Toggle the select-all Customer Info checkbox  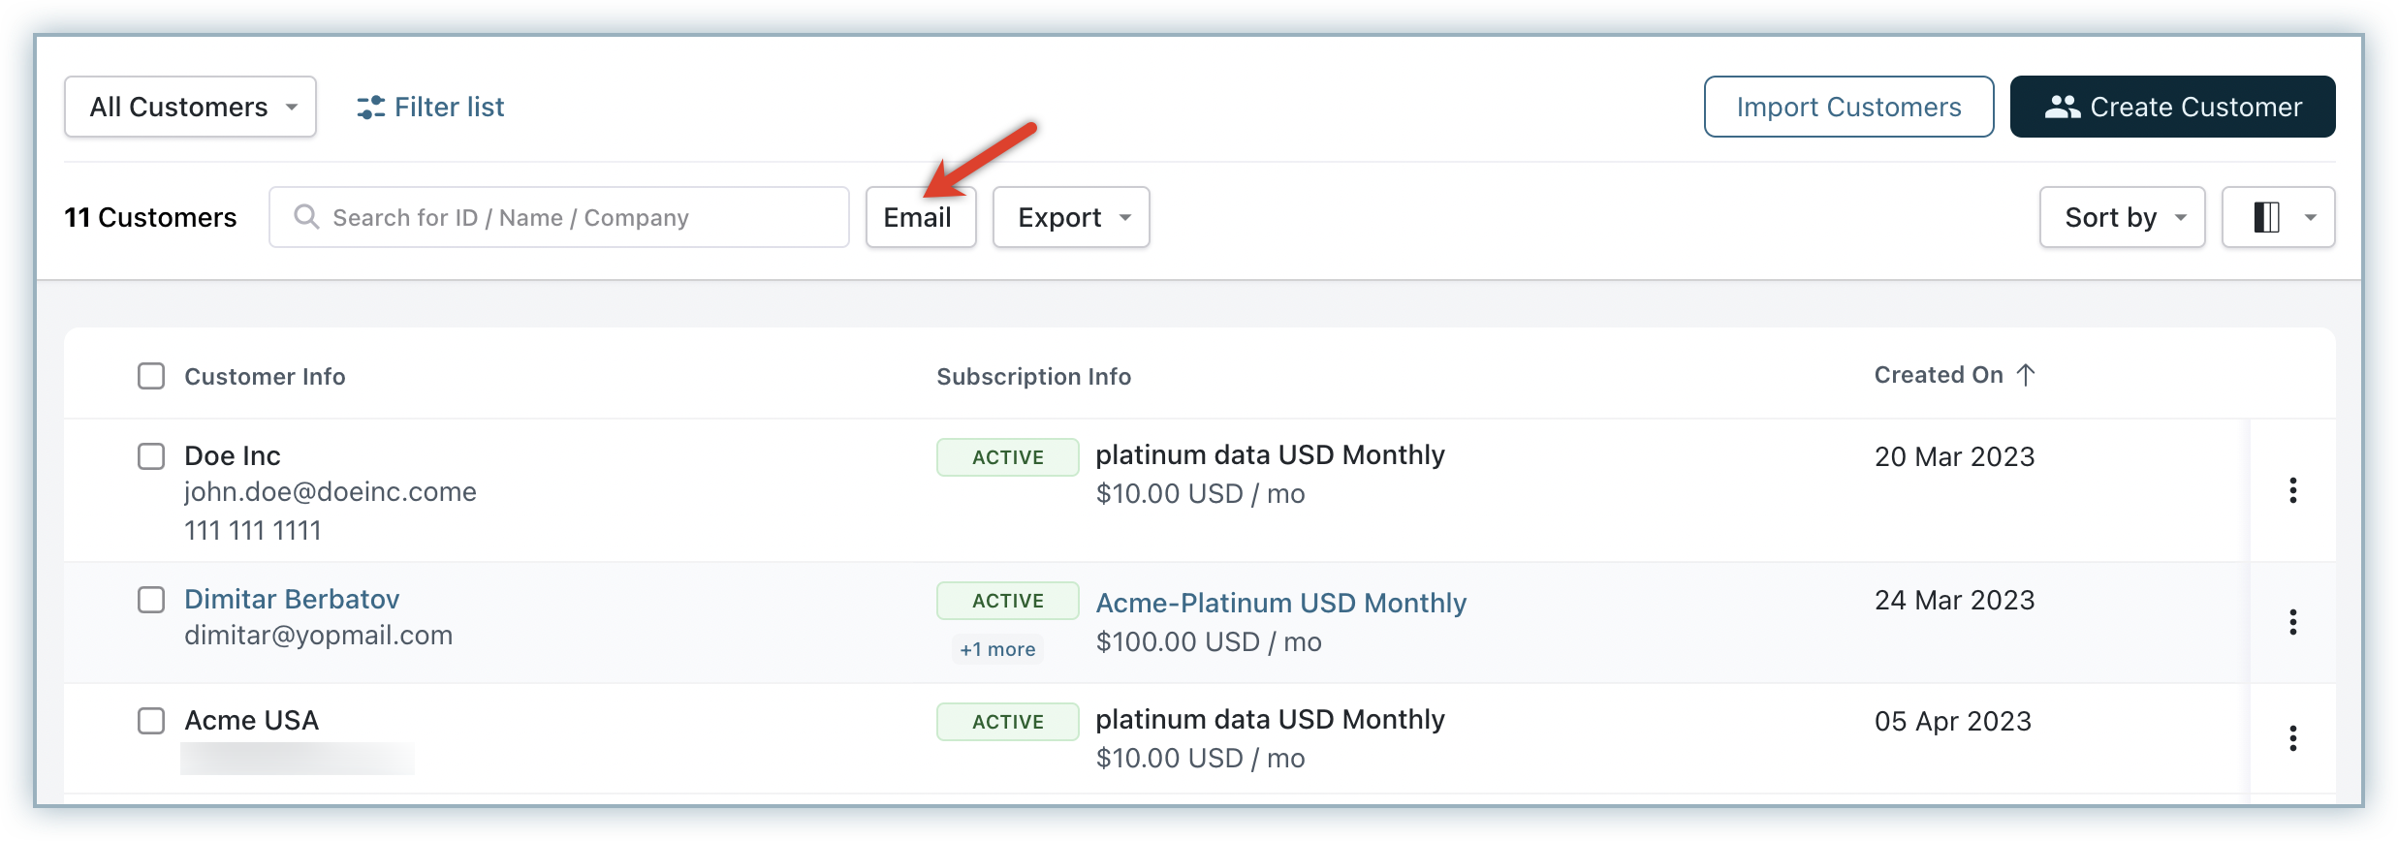[151, 376]
